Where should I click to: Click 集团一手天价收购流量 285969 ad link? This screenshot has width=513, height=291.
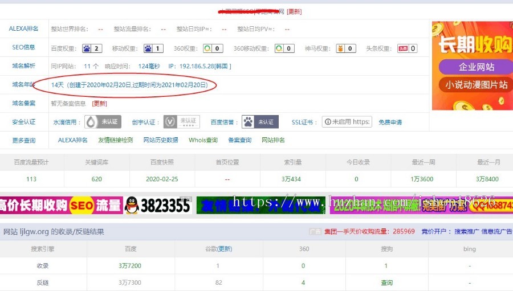[369, 232]
